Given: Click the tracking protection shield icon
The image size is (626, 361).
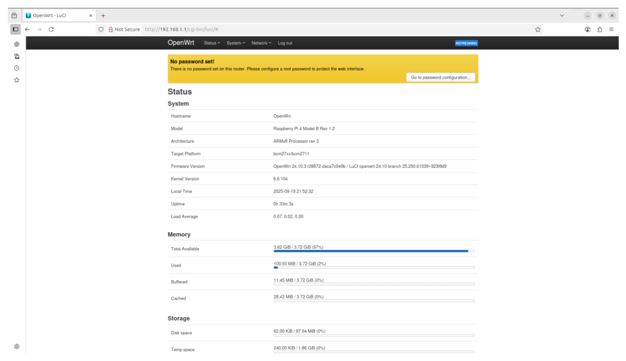Looking at the screenshot, I should pos(101,29).
